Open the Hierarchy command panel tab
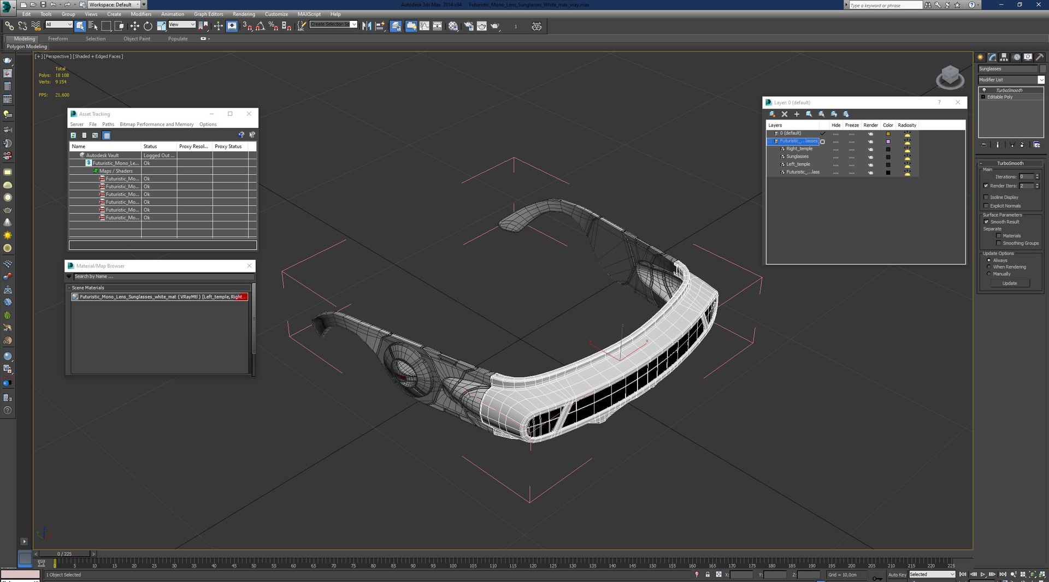 pyautogui.click(x=1004, y=57)
